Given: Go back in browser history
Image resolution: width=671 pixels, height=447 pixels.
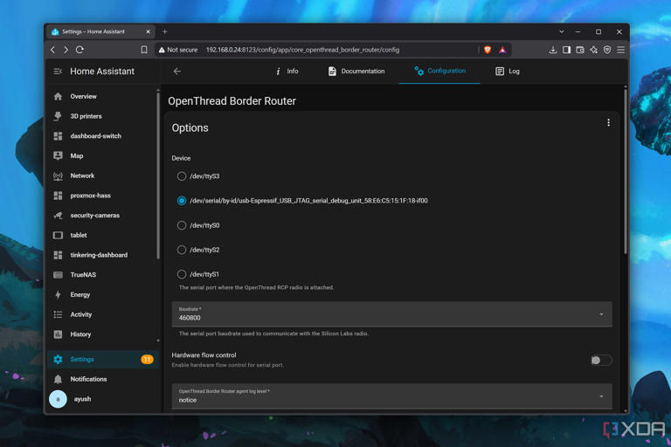Looking at the screenshot, I should point(53,50).
